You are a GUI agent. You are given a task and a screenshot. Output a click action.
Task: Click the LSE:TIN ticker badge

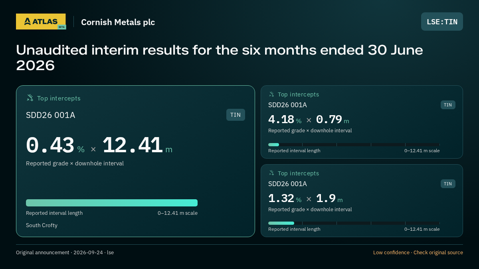(442, 22)
